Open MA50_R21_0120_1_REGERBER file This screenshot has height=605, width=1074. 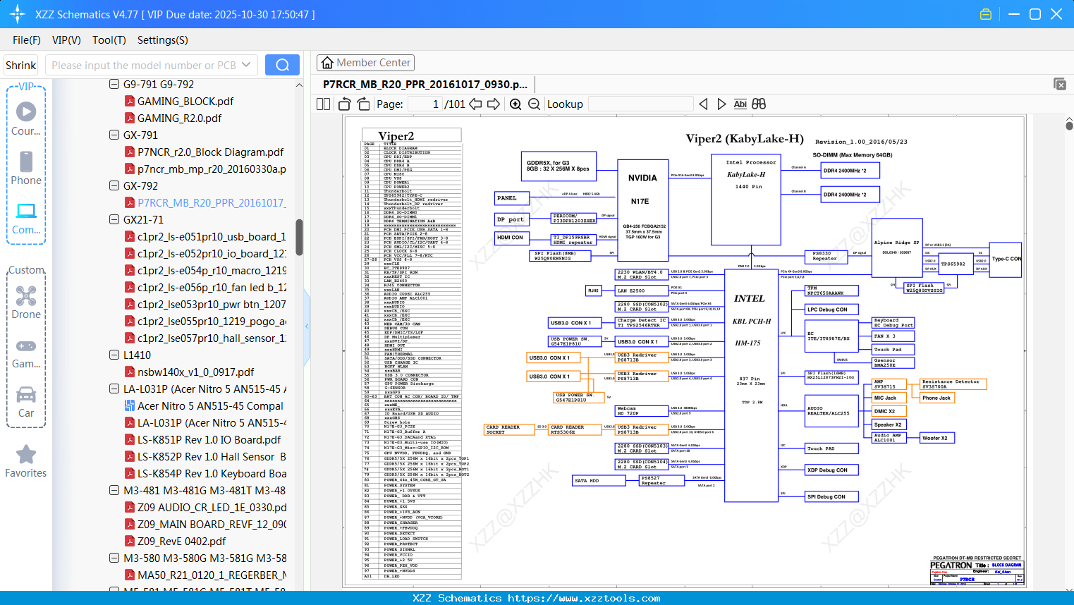pos(212,575)
